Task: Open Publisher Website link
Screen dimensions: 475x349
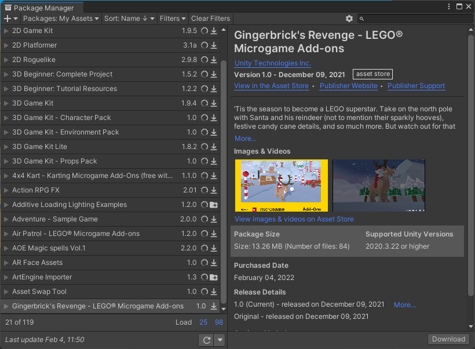Action: 349,86
